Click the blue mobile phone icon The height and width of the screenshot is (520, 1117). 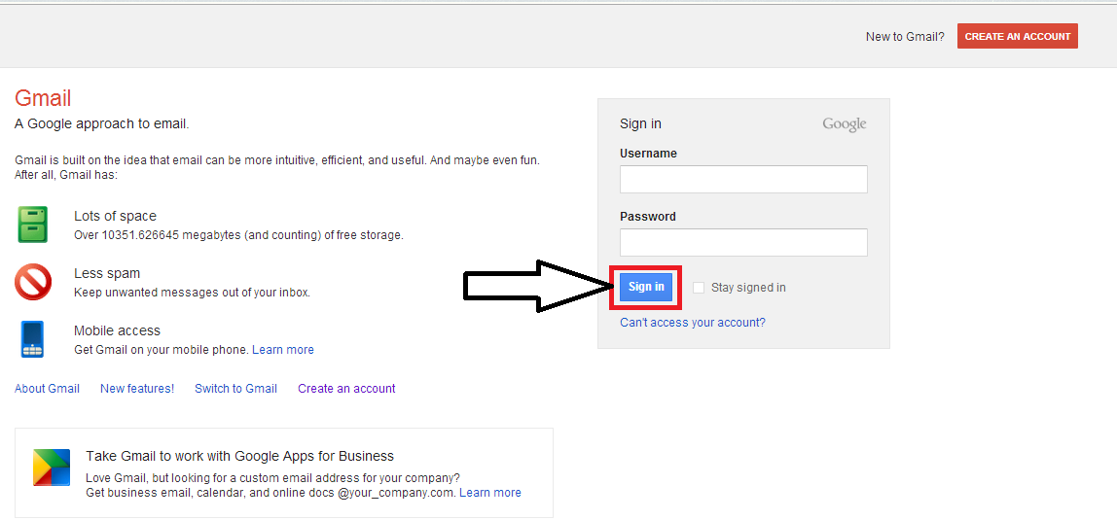pyautogui.click(x=32, y=339)
